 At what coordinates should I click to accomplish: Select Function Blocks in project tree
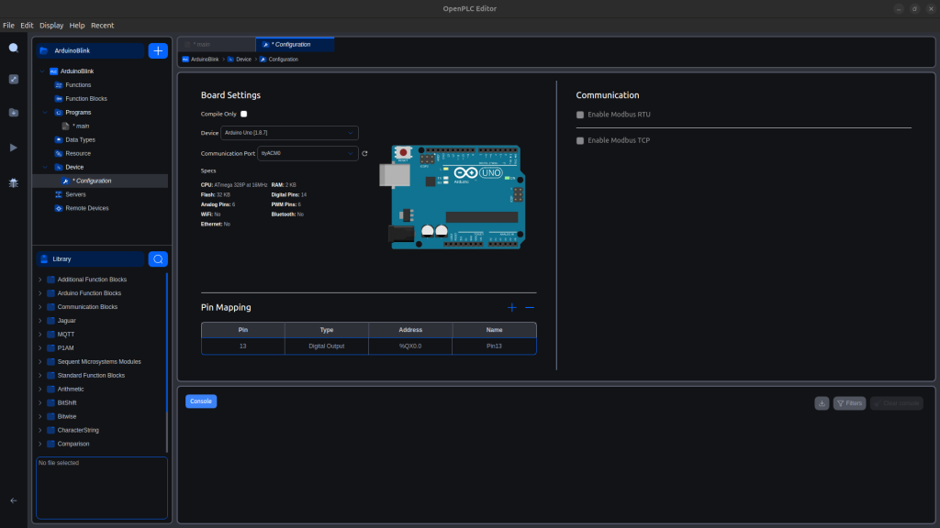tap(85, 99)
